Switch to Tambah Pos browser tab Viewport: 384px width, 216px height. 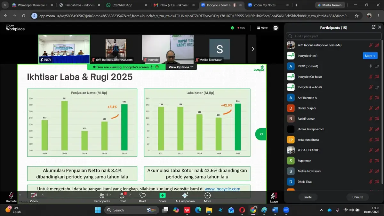coord(79,5)
